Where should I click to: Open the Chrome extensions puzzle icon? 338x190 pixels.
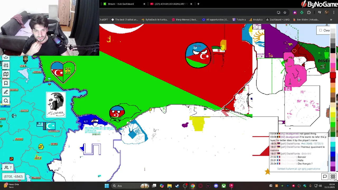pyautogui.click(x=309, y=12)
